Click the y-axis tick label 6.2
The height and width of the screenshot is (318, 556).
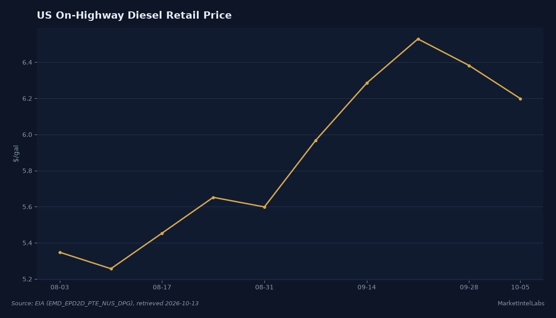click(27, 99)
